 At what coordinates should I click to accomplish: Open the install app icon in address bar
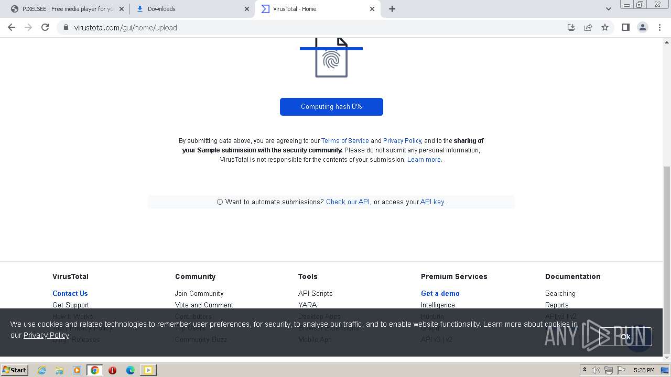coord(571,27)
